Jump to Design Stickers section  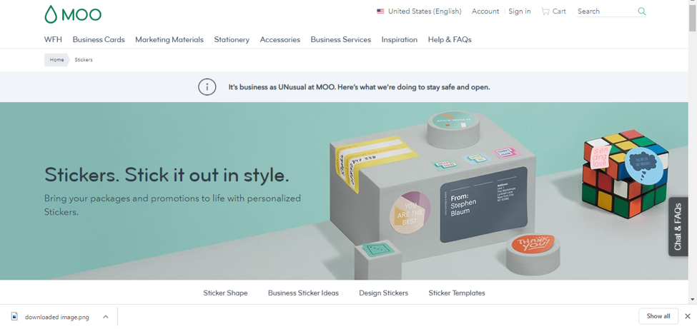pos(384,293)
